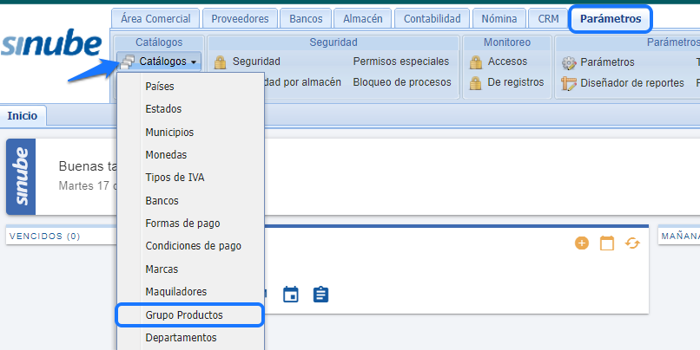Switch to the CRM tab
The image size is (700, 350).
pyautogui.click(x=548, y=19)
